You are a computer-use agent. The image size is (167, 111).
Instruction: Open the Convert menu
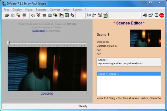click(x=55, y=10)
